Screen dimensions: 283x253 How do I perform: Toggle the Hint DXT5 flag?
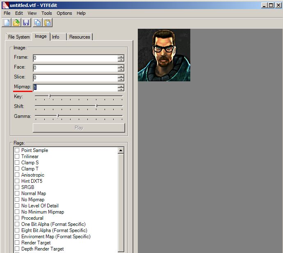point(17,181)
